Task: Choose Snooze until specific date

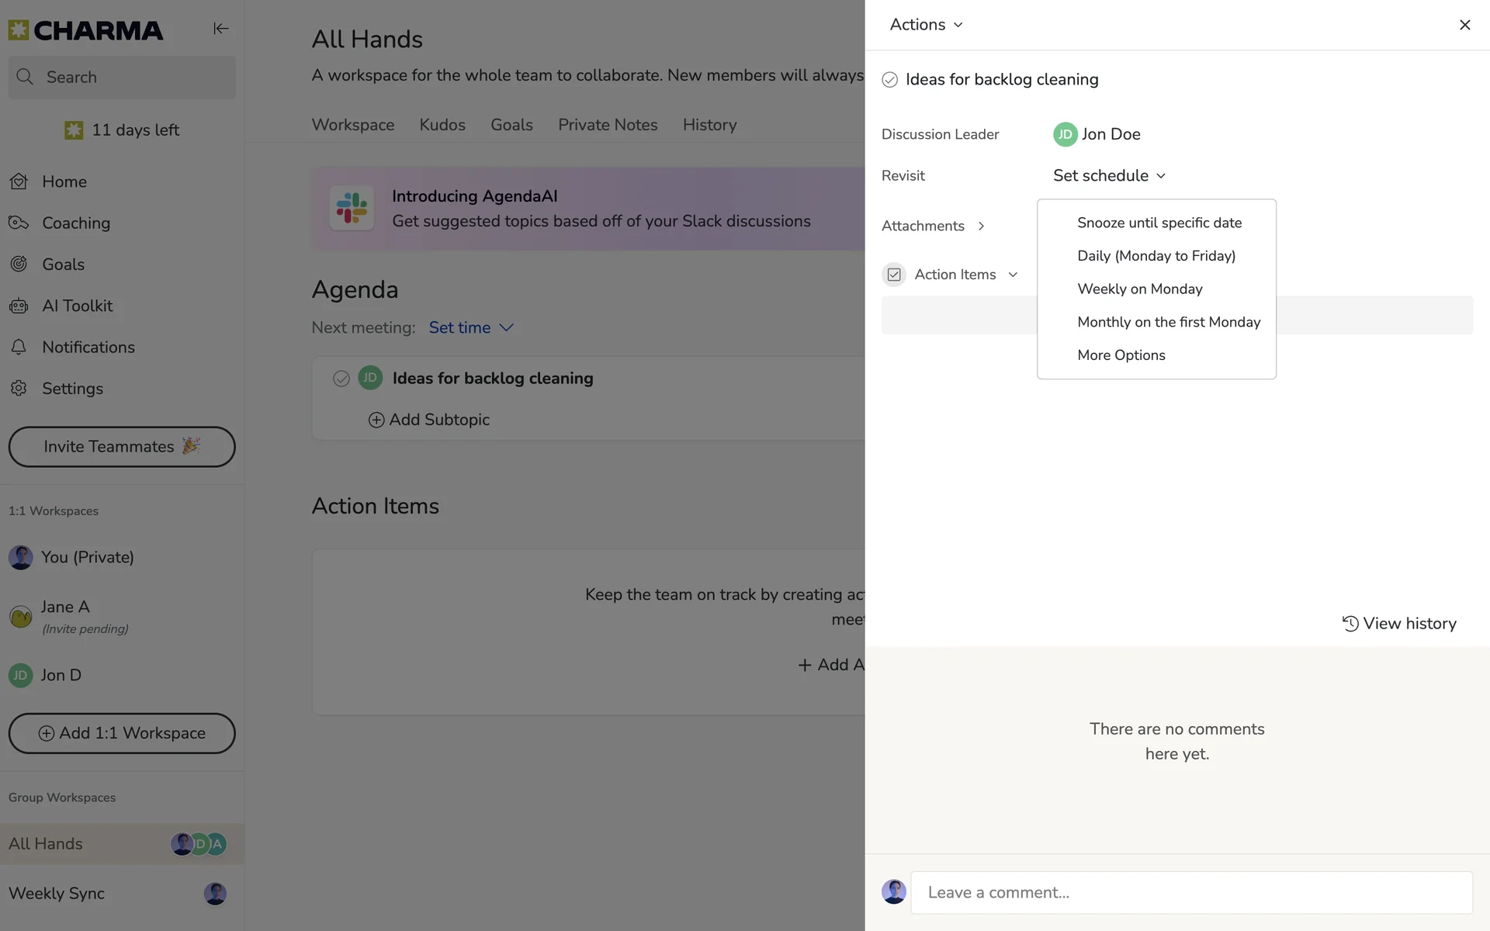Action: pos(1159,223)
